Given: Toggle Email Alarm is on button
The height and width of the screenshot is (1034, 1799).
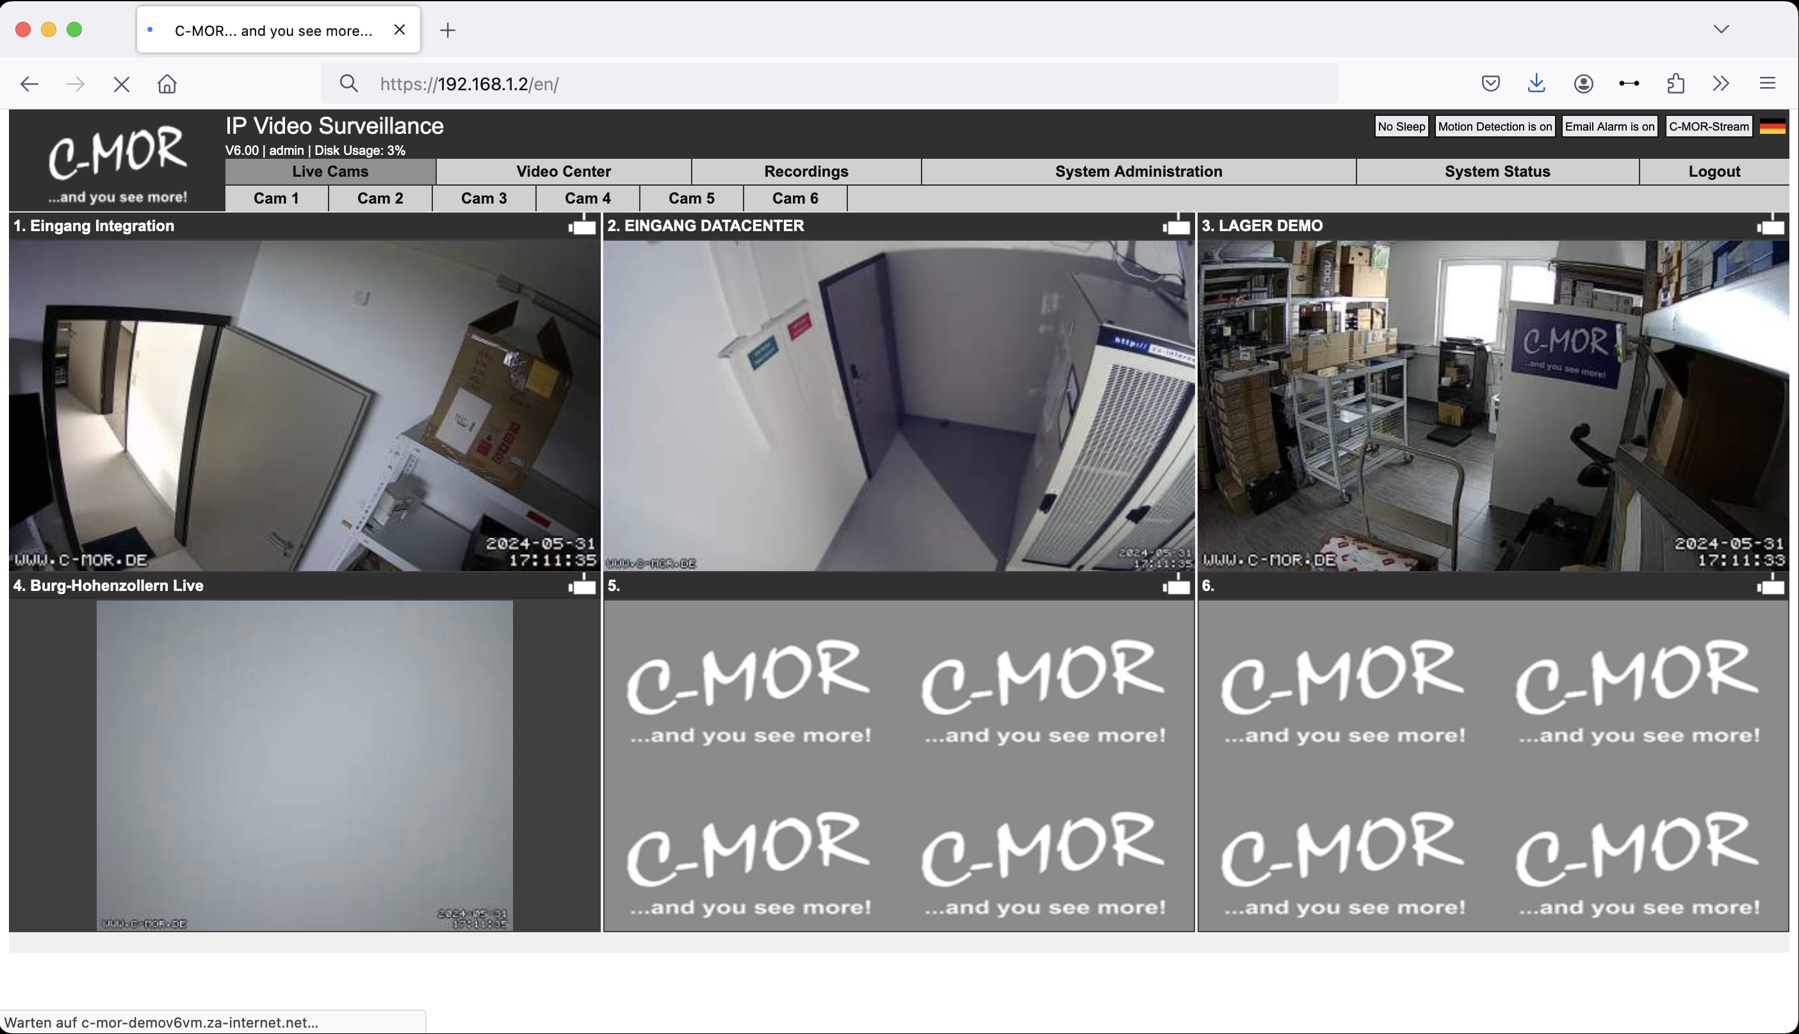Looking at the screenshot, I should click(x=1609, y=126).
